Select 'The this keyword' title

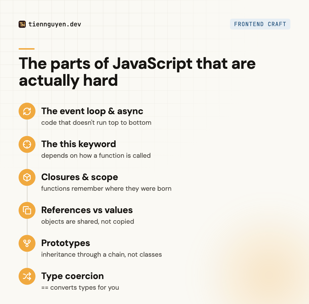click(x=78, y=144)
